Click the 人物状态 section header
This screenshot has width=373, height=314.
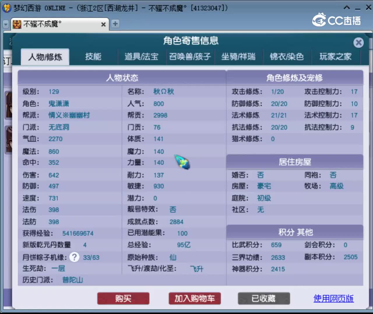[x=122, y=78]
